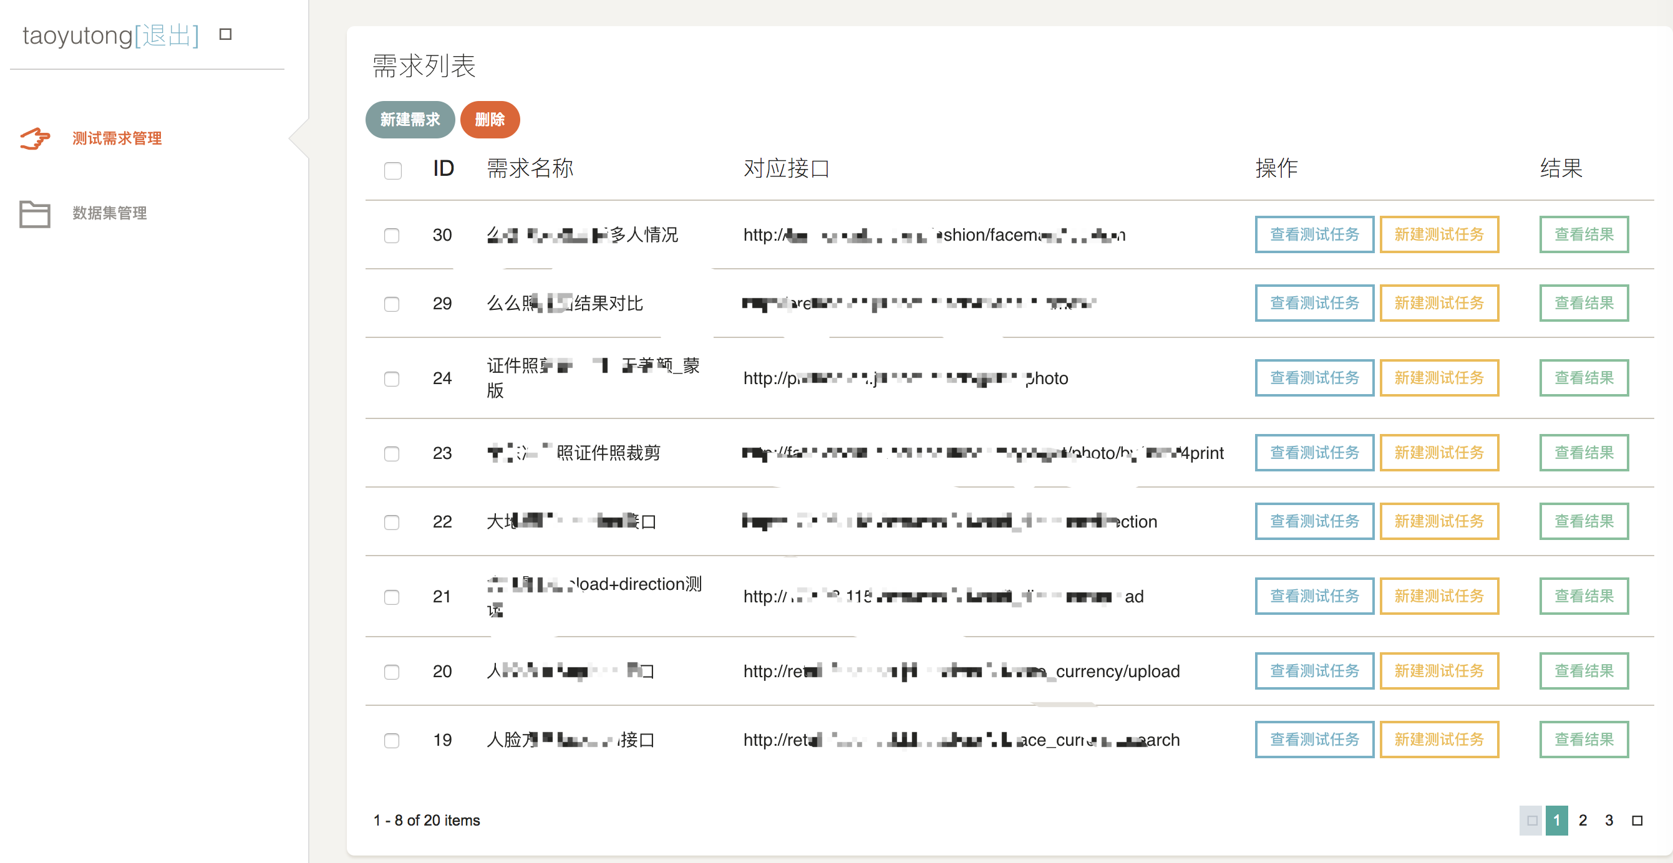
Task: Click the small square icon next to the 退出 link
Action: tap(225, 34)
